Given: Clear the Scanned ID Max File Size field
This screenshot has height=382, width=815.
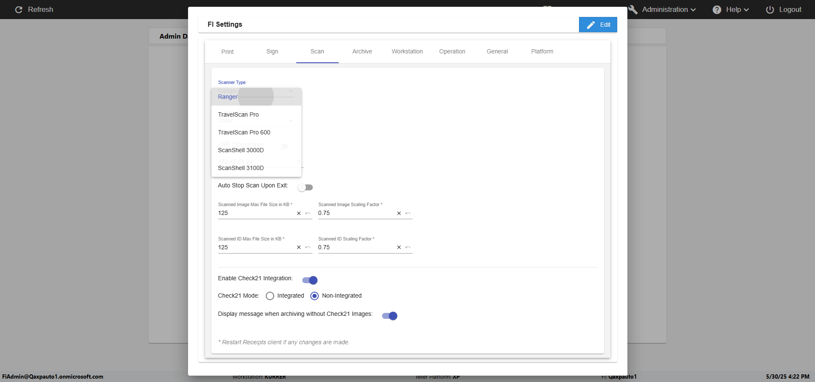Looking at the screenshot, I should click(299, 247).
